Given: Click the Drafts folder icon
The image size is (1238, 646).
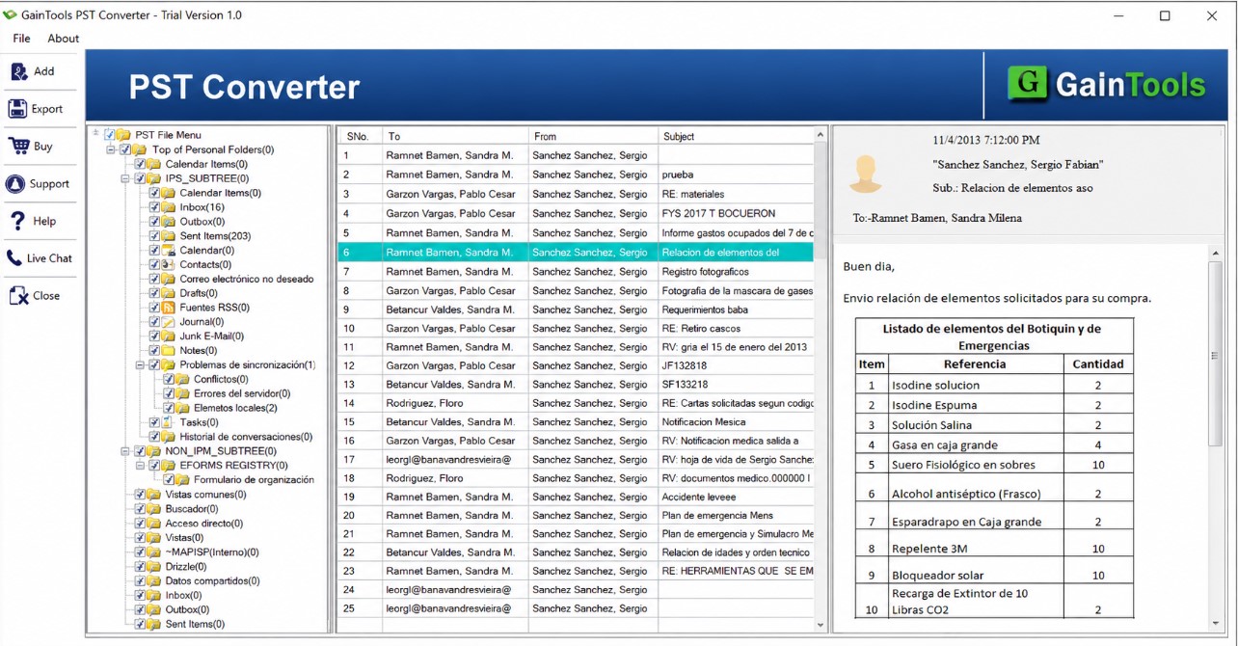Looking at the screenshot, I should pyautogui.click(x=169, y=293).
